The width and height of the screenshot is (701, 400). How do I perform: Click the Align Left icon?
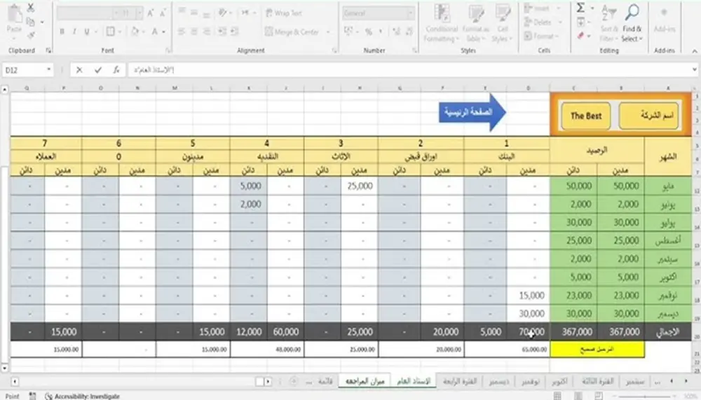click(x=182, y=32)
